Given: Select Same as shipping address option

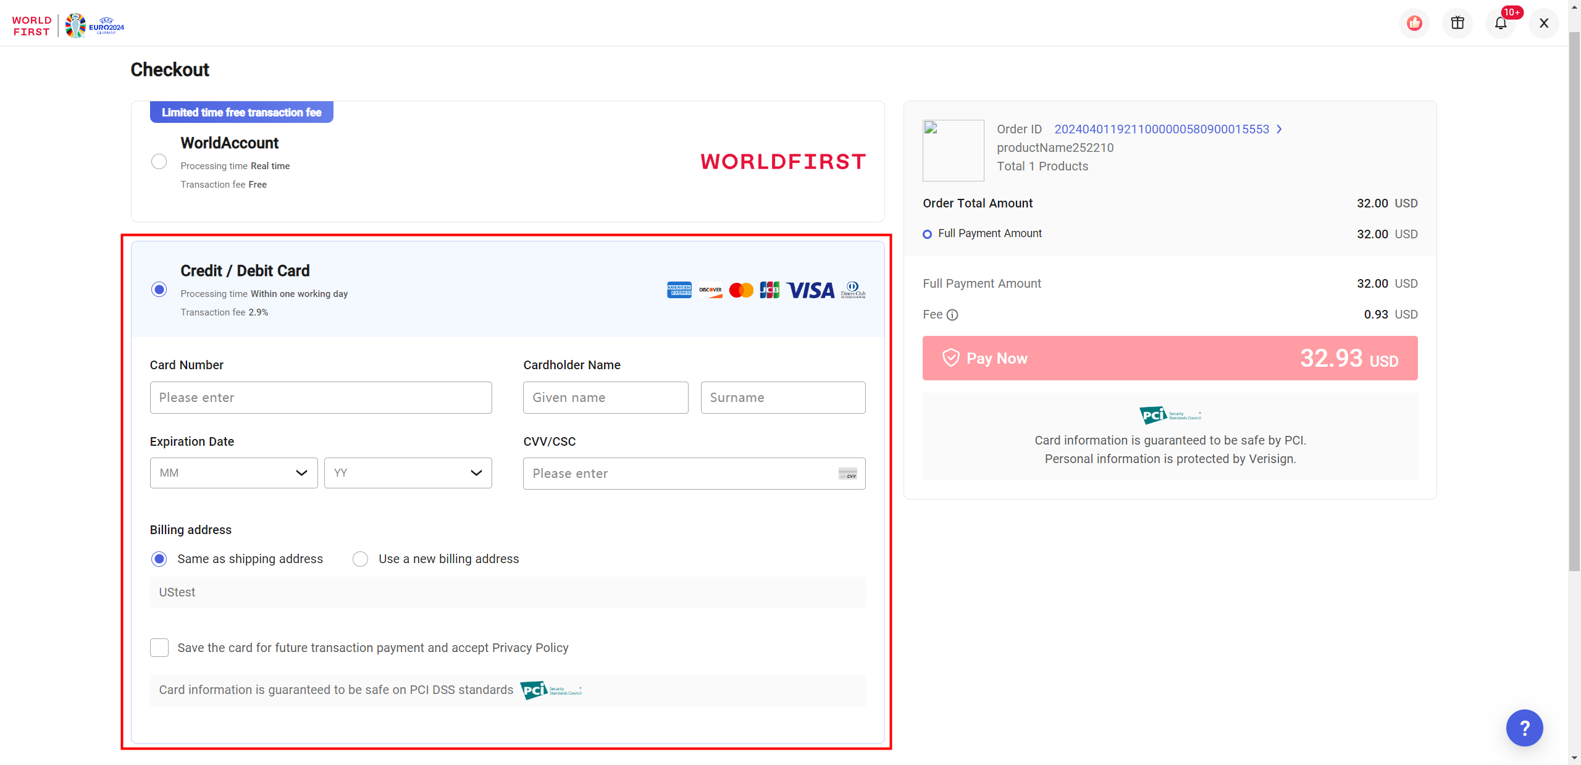Looking at the screenshot, I should (x=159, y=559).
